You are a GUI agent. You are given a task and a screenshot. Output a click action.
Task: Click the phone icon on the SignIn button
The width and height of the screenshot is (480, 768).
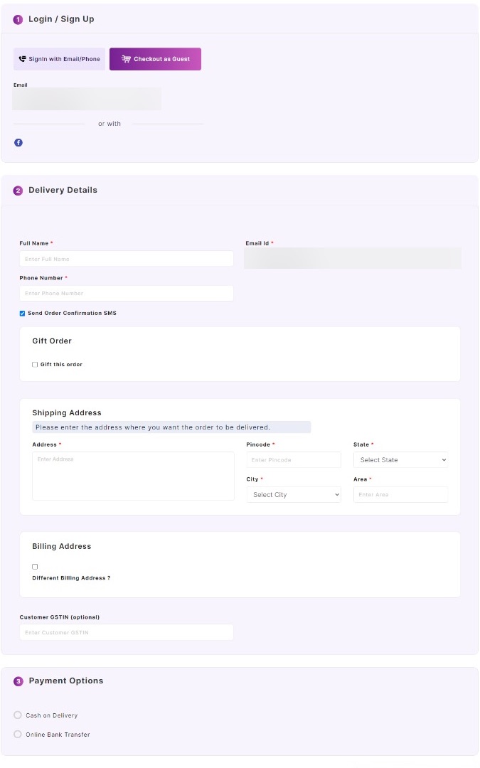pos(22,59)
